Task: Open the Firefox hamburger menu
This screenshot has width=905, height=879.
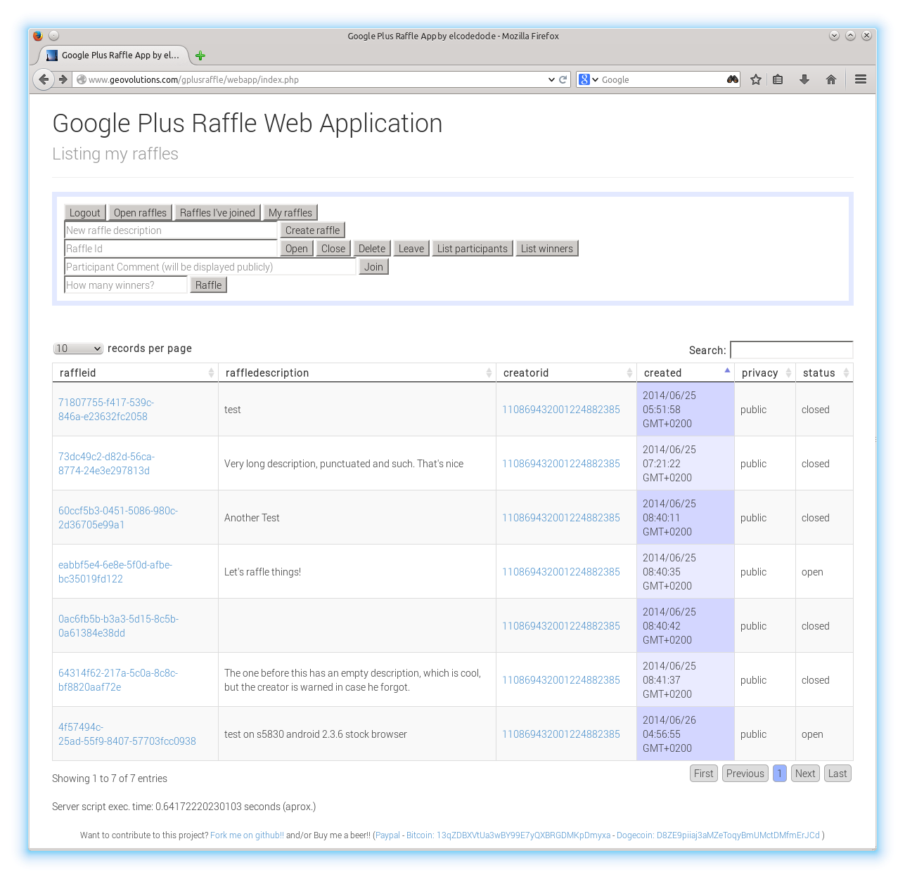Action: [861, 79]
